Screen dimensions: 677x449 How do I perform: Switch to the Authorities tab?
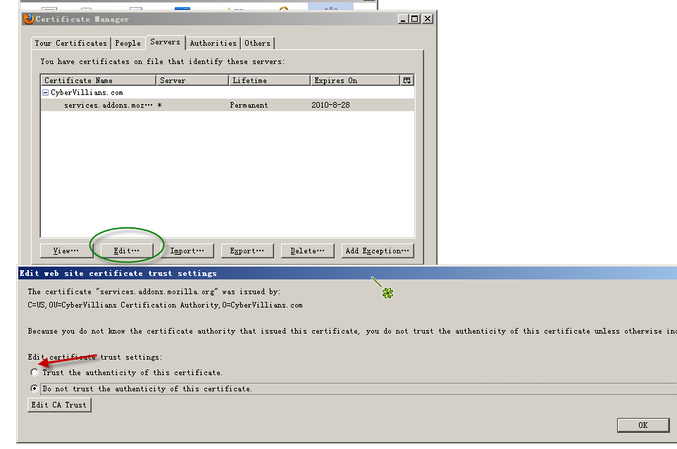[213, 43]
